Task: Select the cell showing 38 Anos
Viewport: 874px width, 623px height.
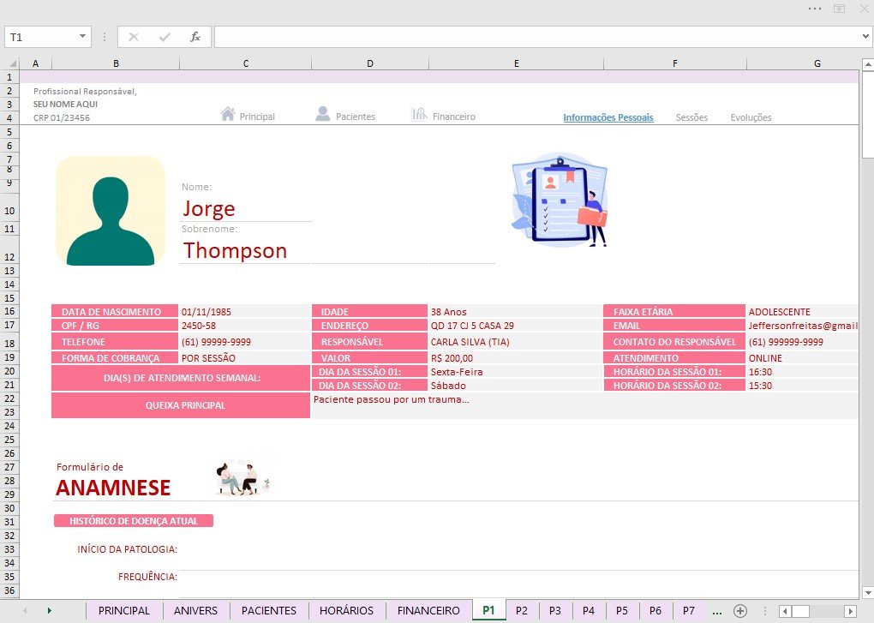Action: [516, 312]
